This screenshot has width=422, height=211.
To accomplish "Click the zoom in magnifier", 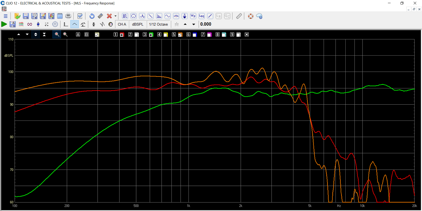I will (x=57, y=35).
